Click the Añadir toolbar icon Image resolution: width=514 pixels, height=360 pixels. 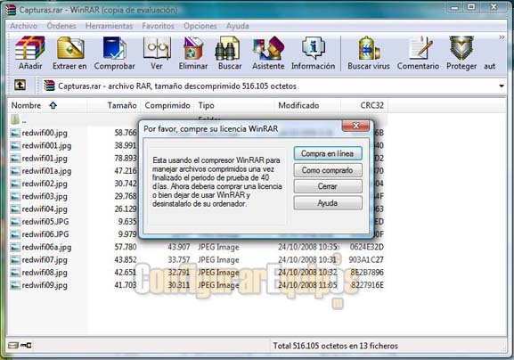tap(30, 48)
